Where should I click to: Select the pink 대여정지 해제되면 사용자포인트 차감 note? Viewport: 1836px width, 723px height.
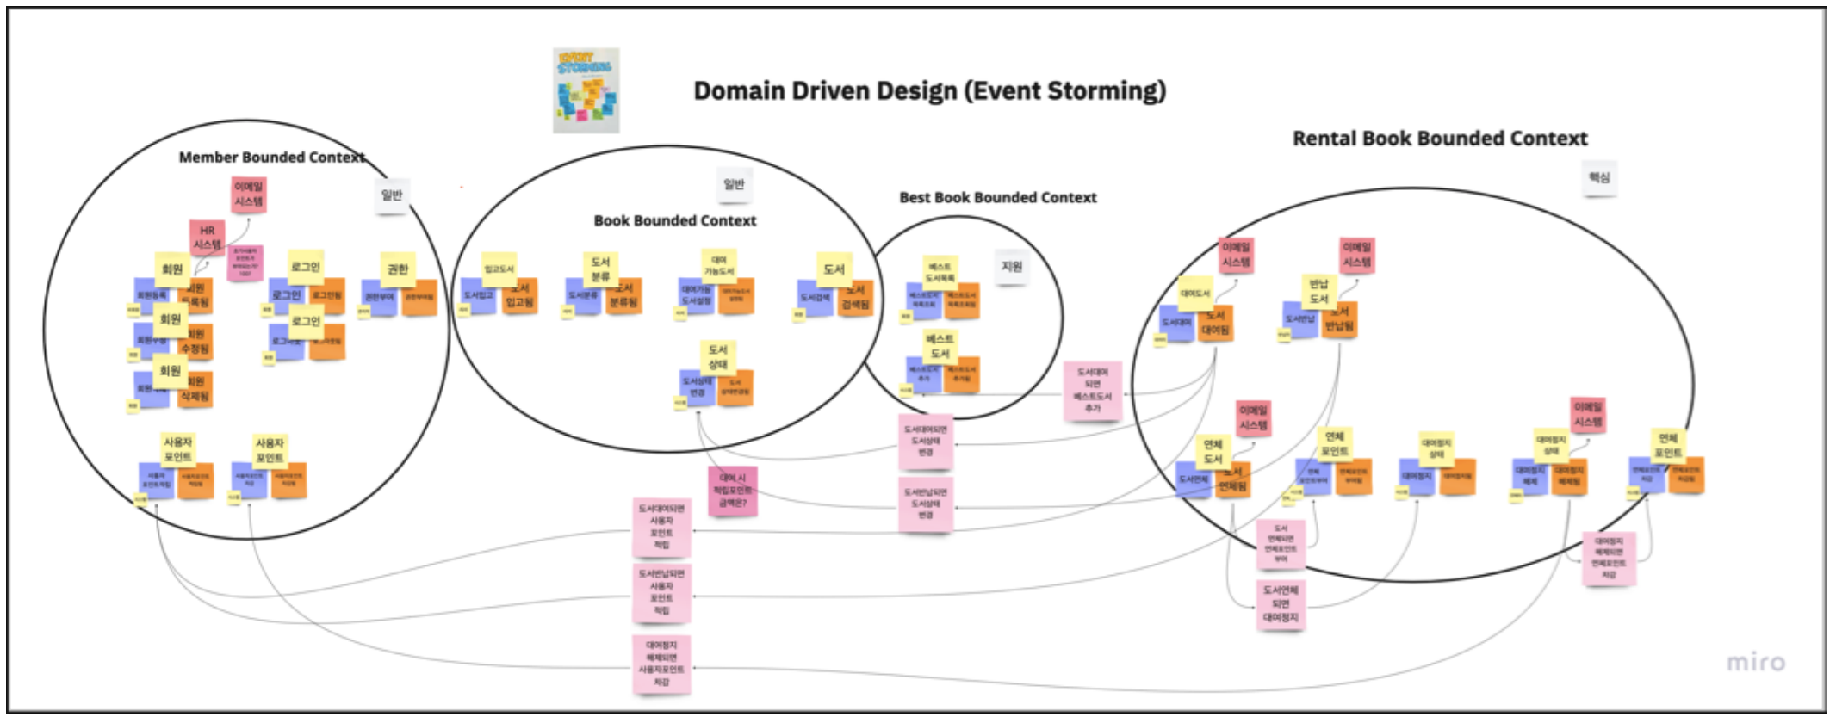[661, 664]
